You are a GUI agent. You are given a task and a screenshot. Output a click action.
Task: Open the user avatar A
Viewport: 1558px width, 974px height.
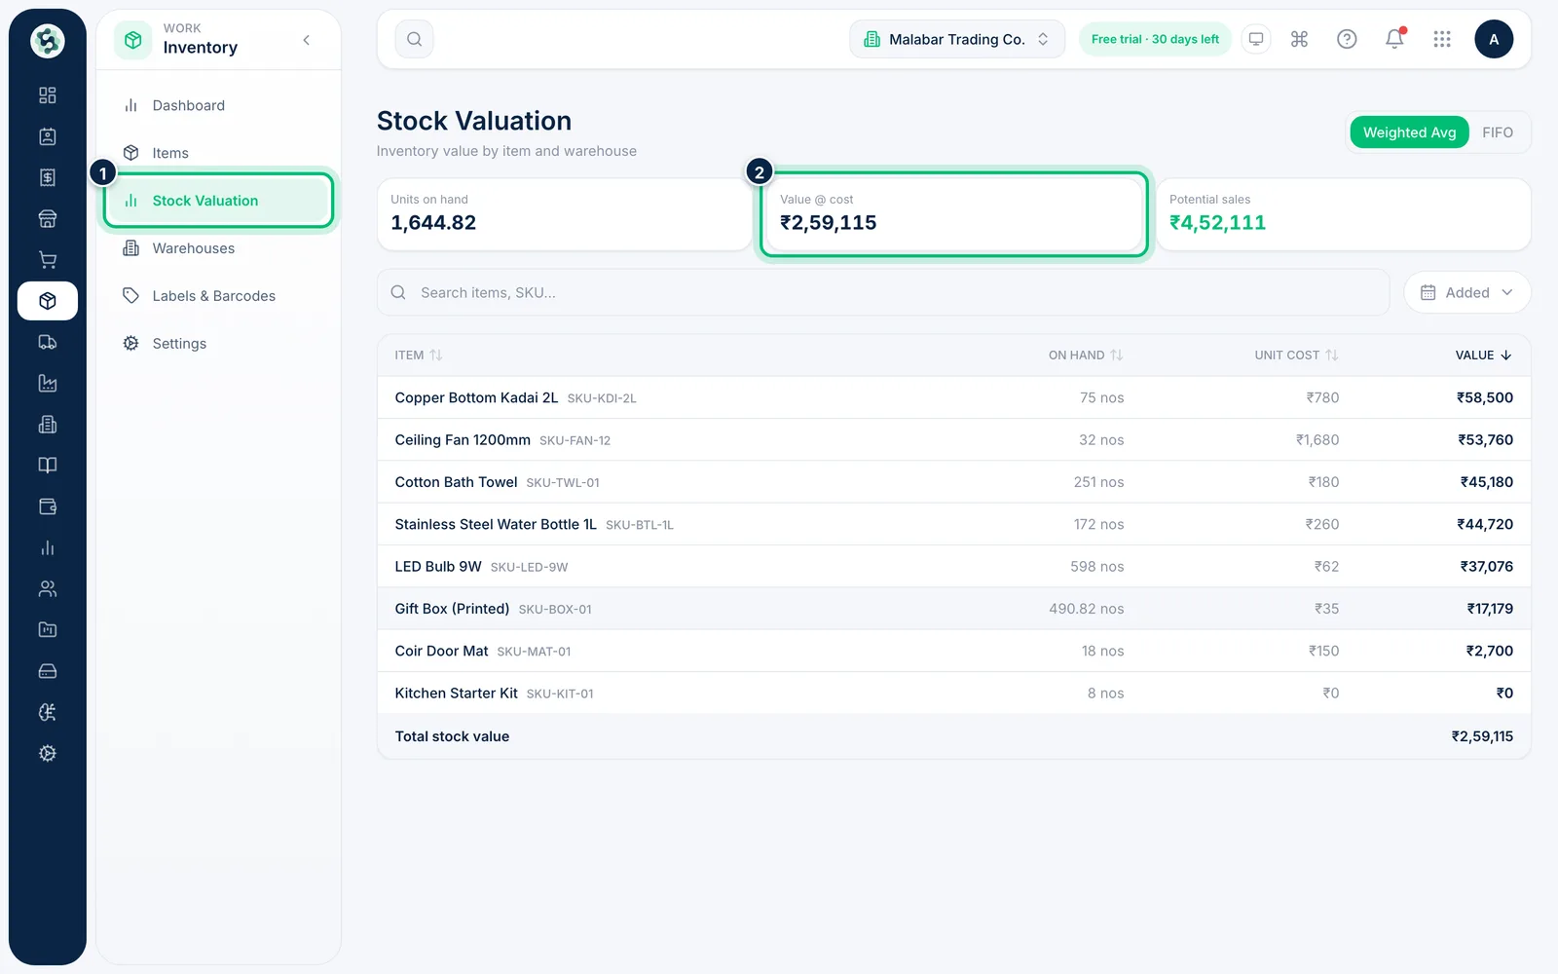click(x=1494, y=39)
